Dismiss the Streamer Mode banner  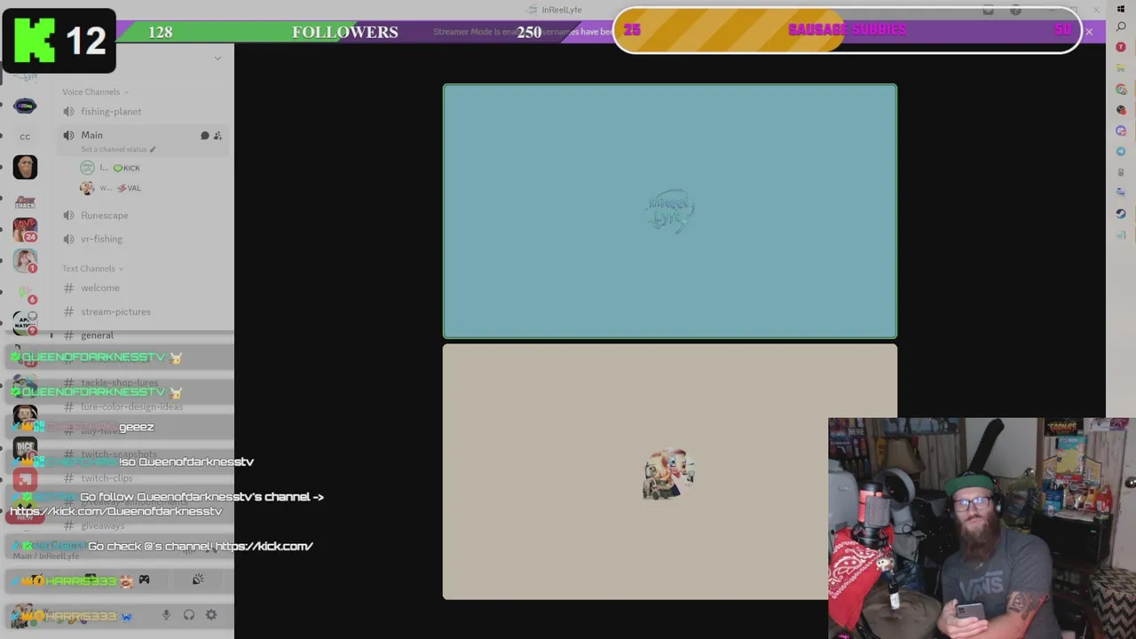click(1089, 32)
